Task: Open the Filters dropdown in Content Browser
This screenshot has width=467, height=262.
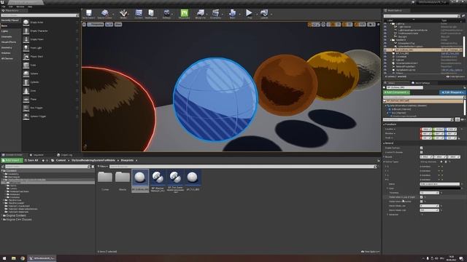Action: point(103,167)
